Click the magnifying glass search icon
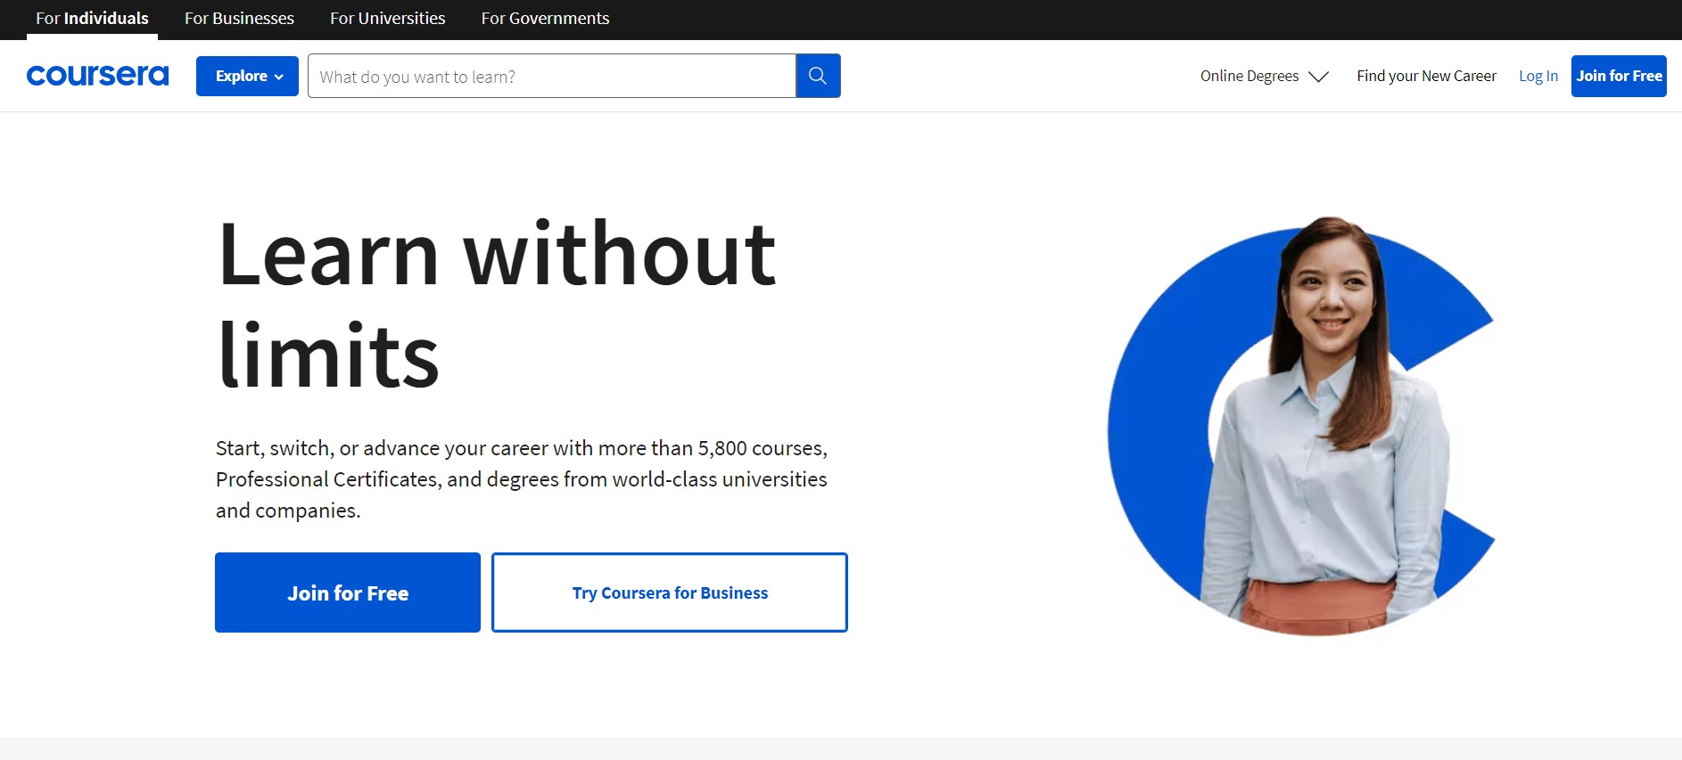1682x760 pixels. (x=818, y=76)
